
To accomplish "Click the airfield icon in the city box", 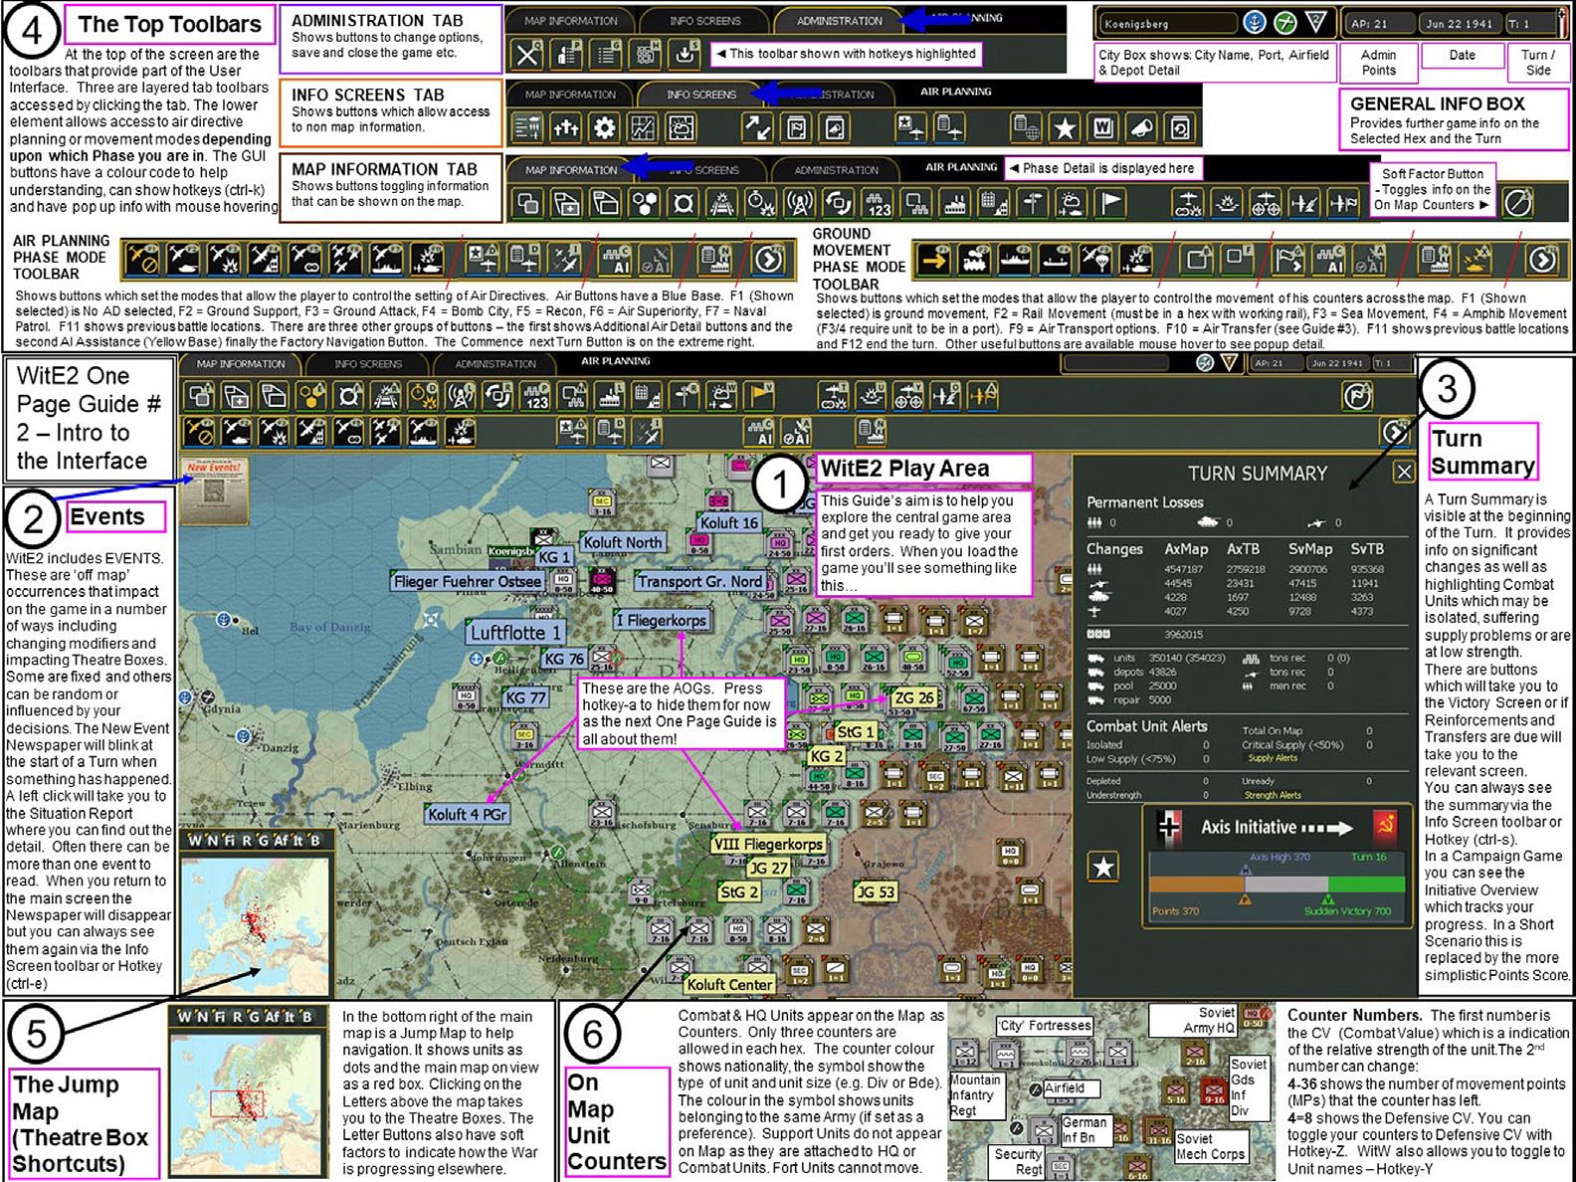I will point(1285,23).
